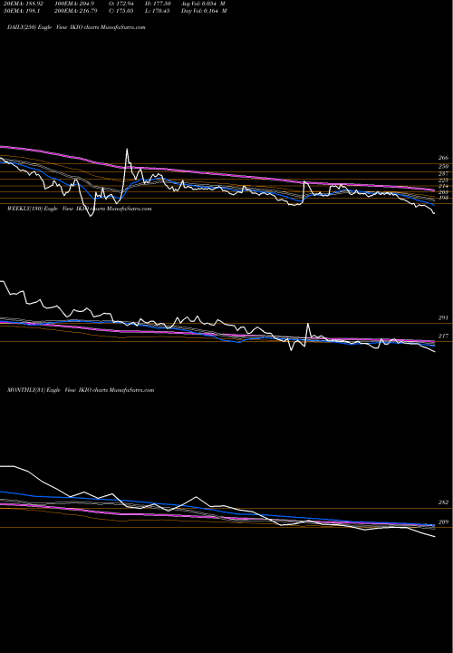Click the 237 price level label

[443, 173]
